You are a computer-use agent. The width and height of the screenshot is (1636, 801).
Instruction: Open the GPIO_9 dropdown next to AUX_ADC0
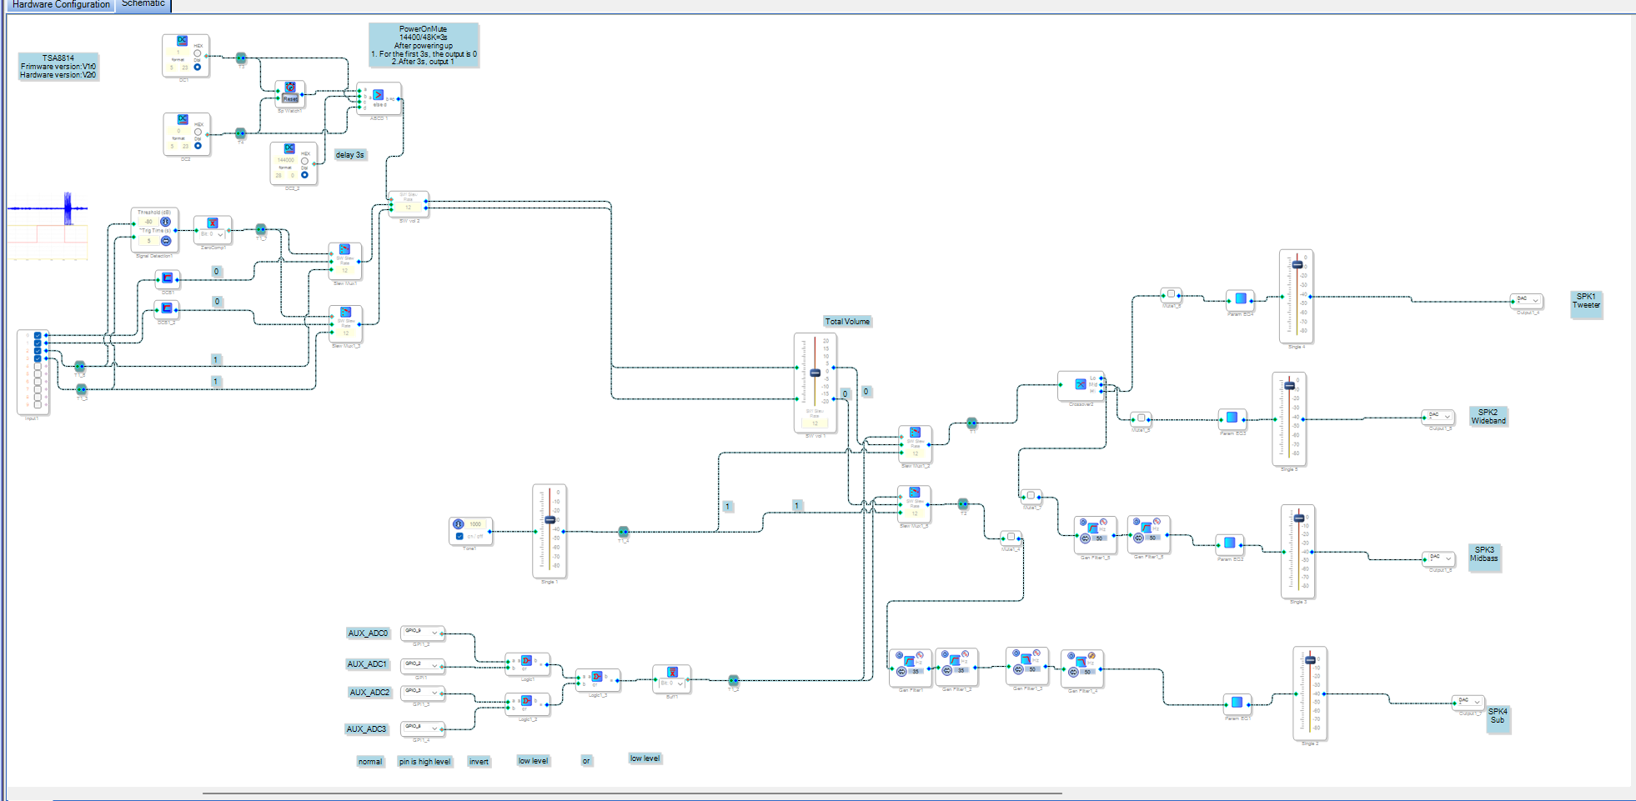click(x=423, y=633)
